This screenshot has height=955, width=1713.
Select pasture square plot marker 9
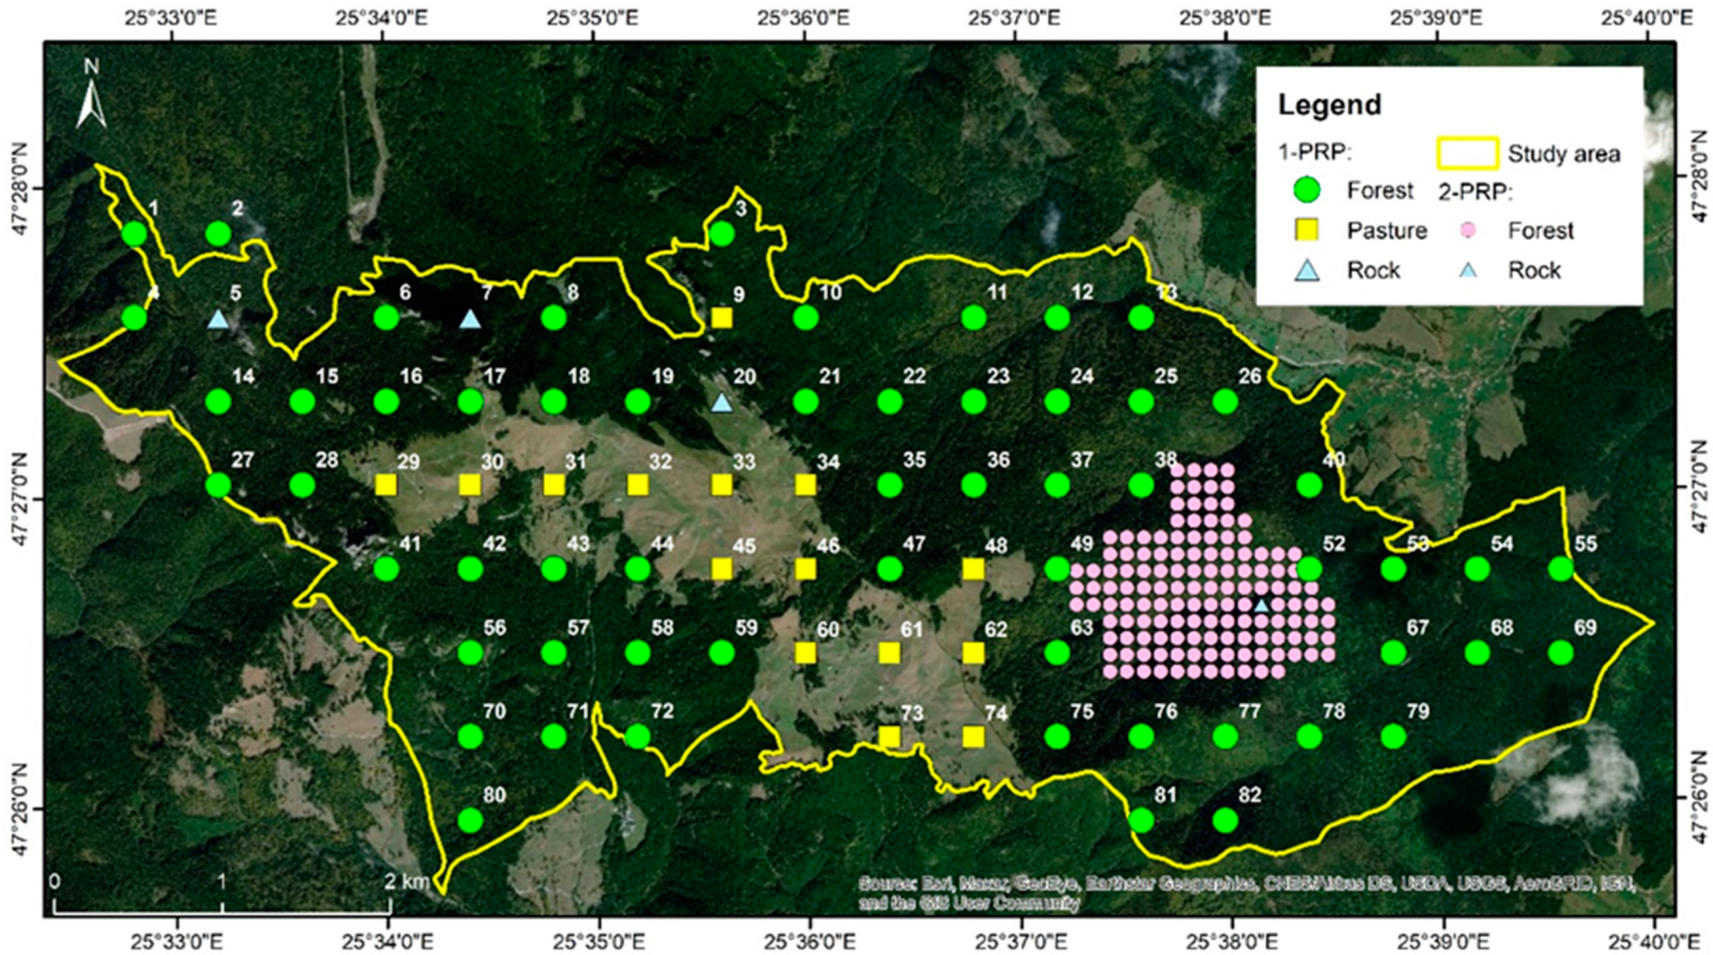(x=722, y=318)
